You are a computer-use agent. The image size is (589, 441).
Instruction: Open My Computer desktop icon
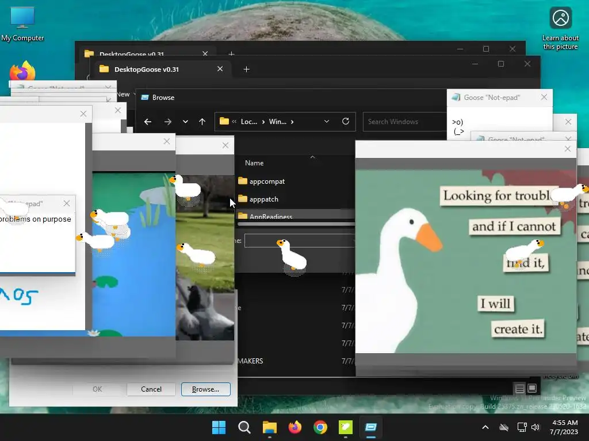click(x=22, y=24)
